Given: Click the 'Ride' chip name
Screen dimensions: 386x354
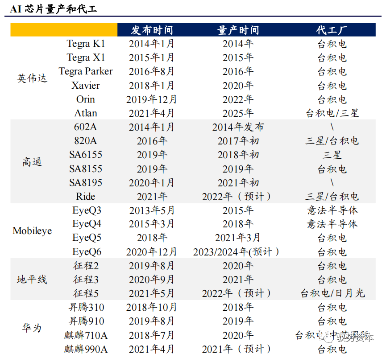Looking at the screenshot, I should 86,196.
